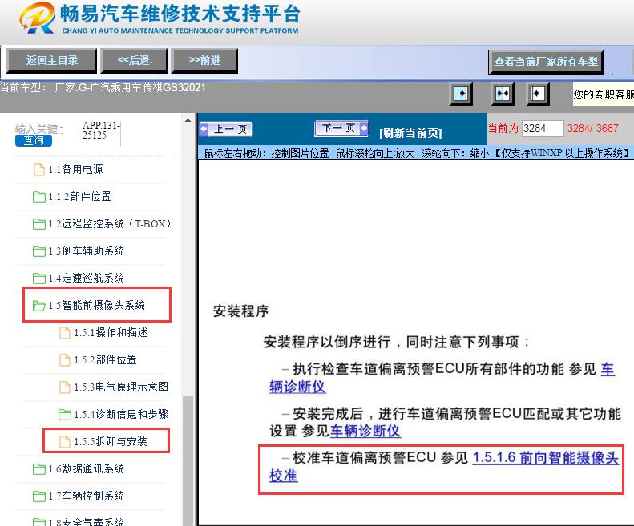Go to previous page with 上一页

click(x=226, y=129)
